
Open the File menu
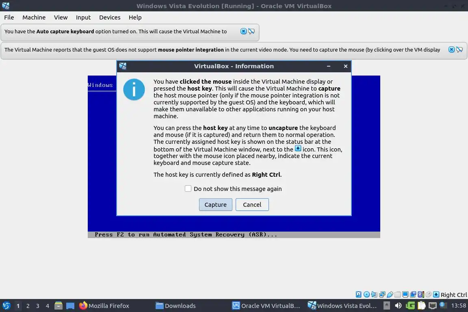coord(9,17)
